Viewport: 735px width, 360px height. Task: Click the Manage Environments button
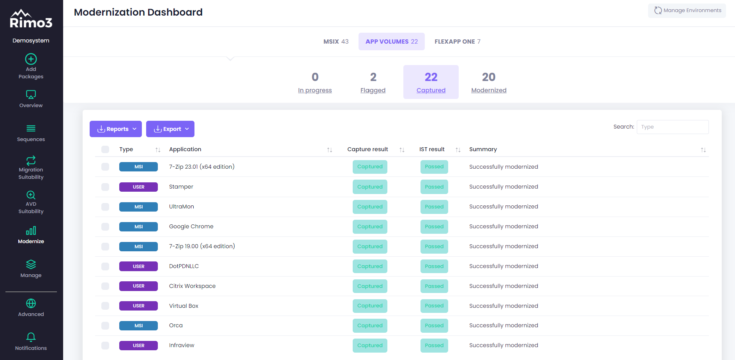[x=687, y=11]
